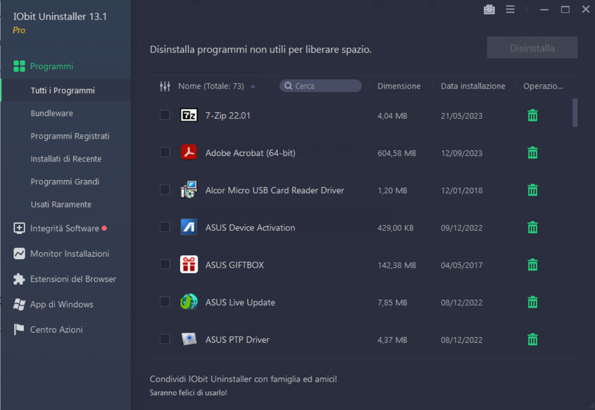
Task: Click the ASUS Live Update globe icon
Action: click(x=189, y=302)
